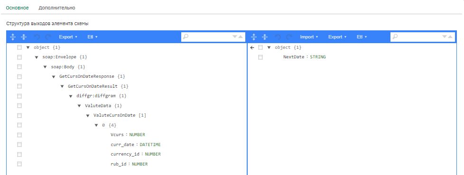Select Vcurs field name
Screen dimensions: 464x175
(x=117, y=135)
